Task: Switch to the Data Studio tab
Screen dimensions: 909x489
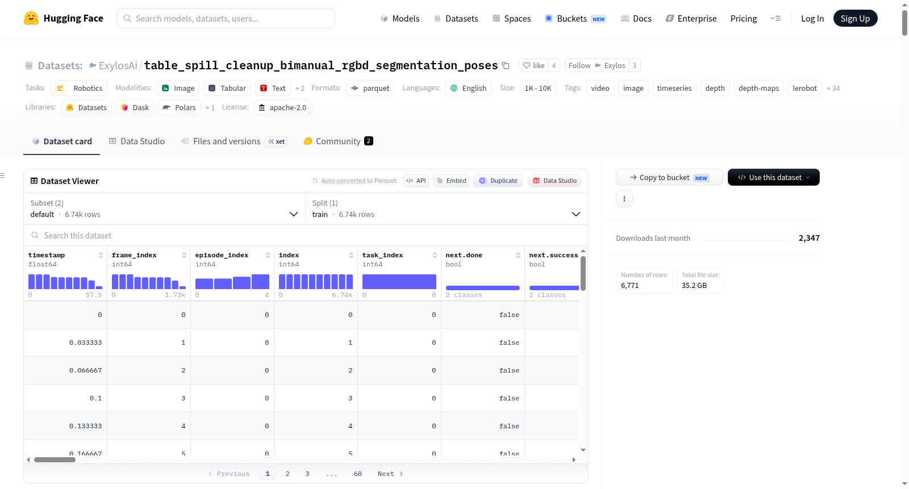Action: tap(137, 141)
